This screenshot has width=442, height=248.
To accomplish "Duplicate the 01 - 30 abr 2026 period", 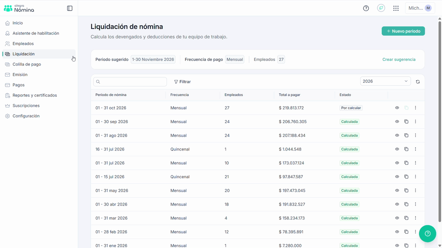I will [406, 204].
